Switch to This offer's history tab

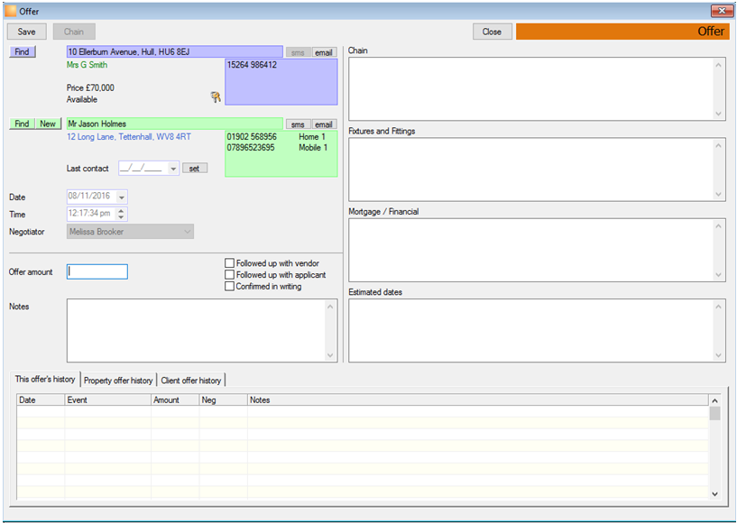pos(45,380)
